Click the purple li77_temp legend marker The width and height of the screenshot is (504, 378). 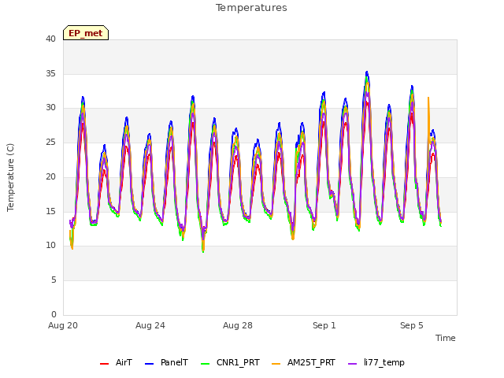pyautogui.click(x=352, y=364)
